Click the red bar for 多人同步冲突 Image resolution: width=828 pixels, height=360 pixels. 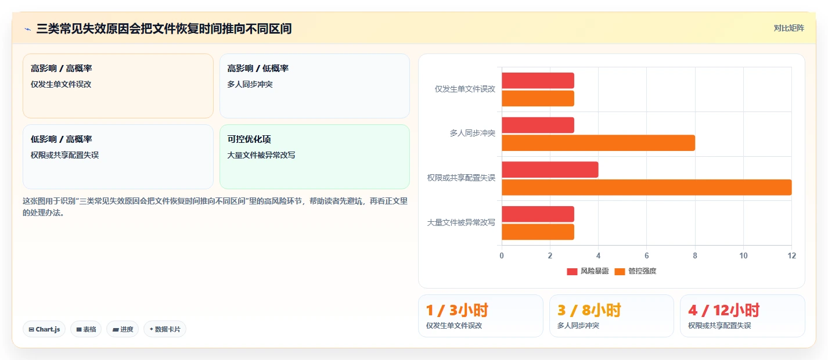[538, 125]
